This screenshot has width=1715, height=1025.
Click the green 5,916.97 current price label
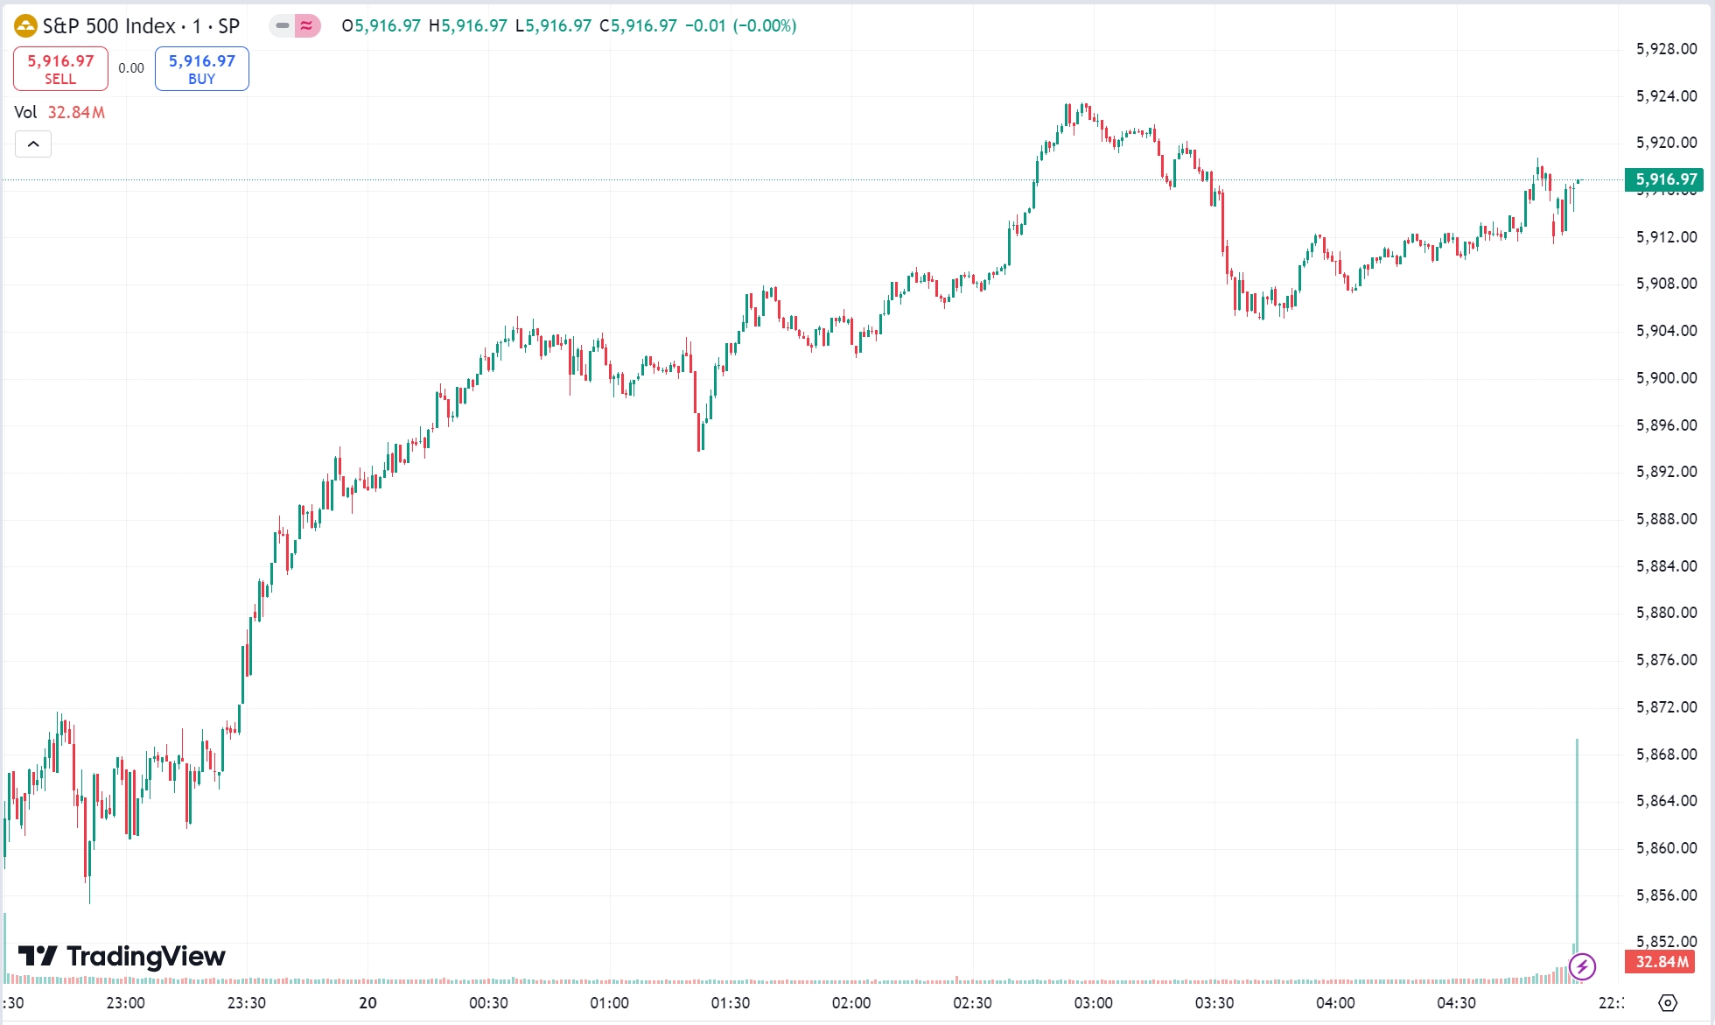point(1663,179)
